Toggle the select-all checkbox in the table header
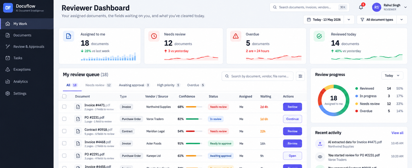412x168 pixels. coord(64,96)
